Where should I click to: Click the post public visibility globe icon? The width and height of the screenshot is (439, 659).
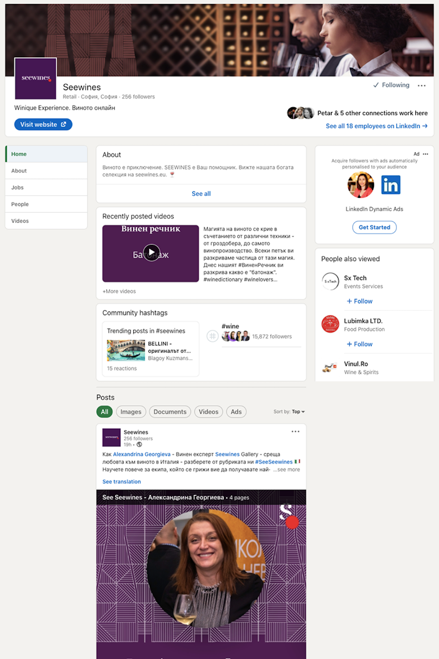point(139,444)
